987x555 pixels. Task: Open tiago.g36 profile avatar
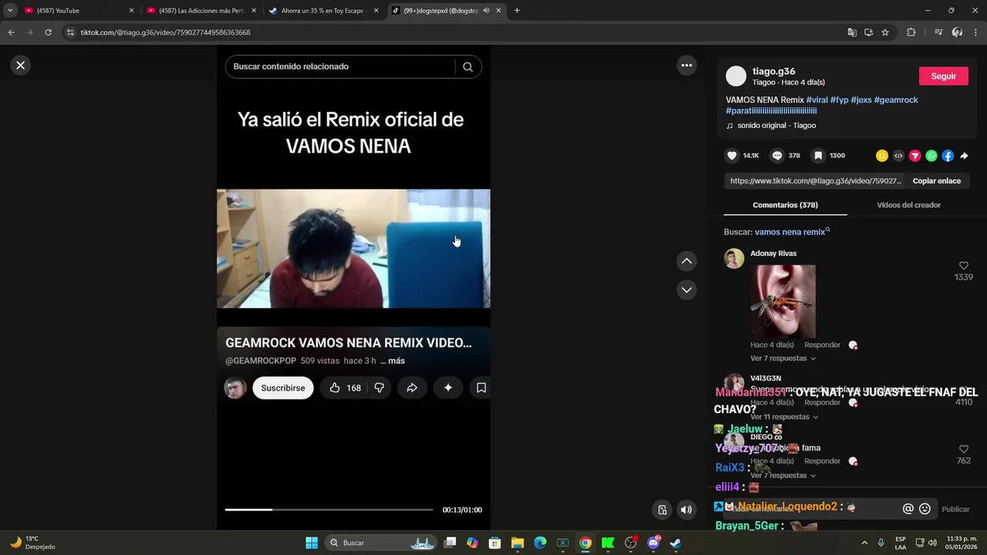pos(736,76)
